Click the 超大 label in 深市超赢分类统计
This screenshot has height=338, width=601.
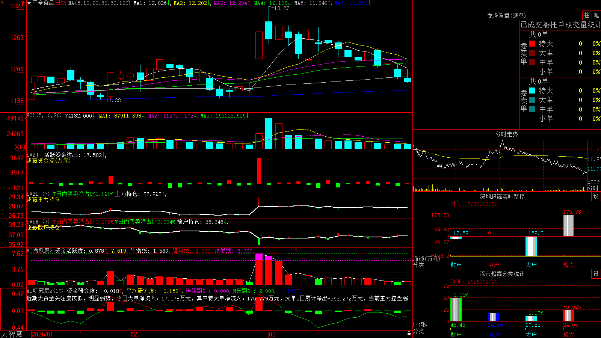tap(569, 334)
